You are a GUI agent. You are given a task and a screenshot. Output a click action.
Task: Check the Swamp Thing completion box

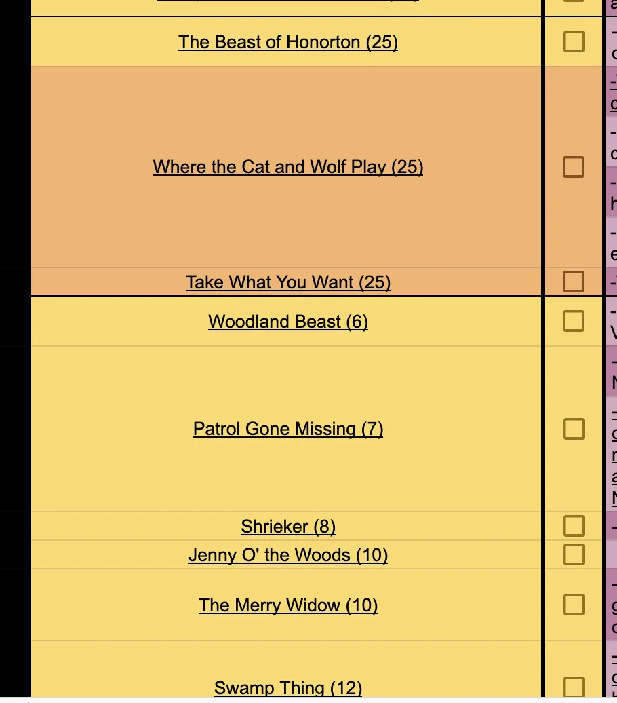coord(574,687)
